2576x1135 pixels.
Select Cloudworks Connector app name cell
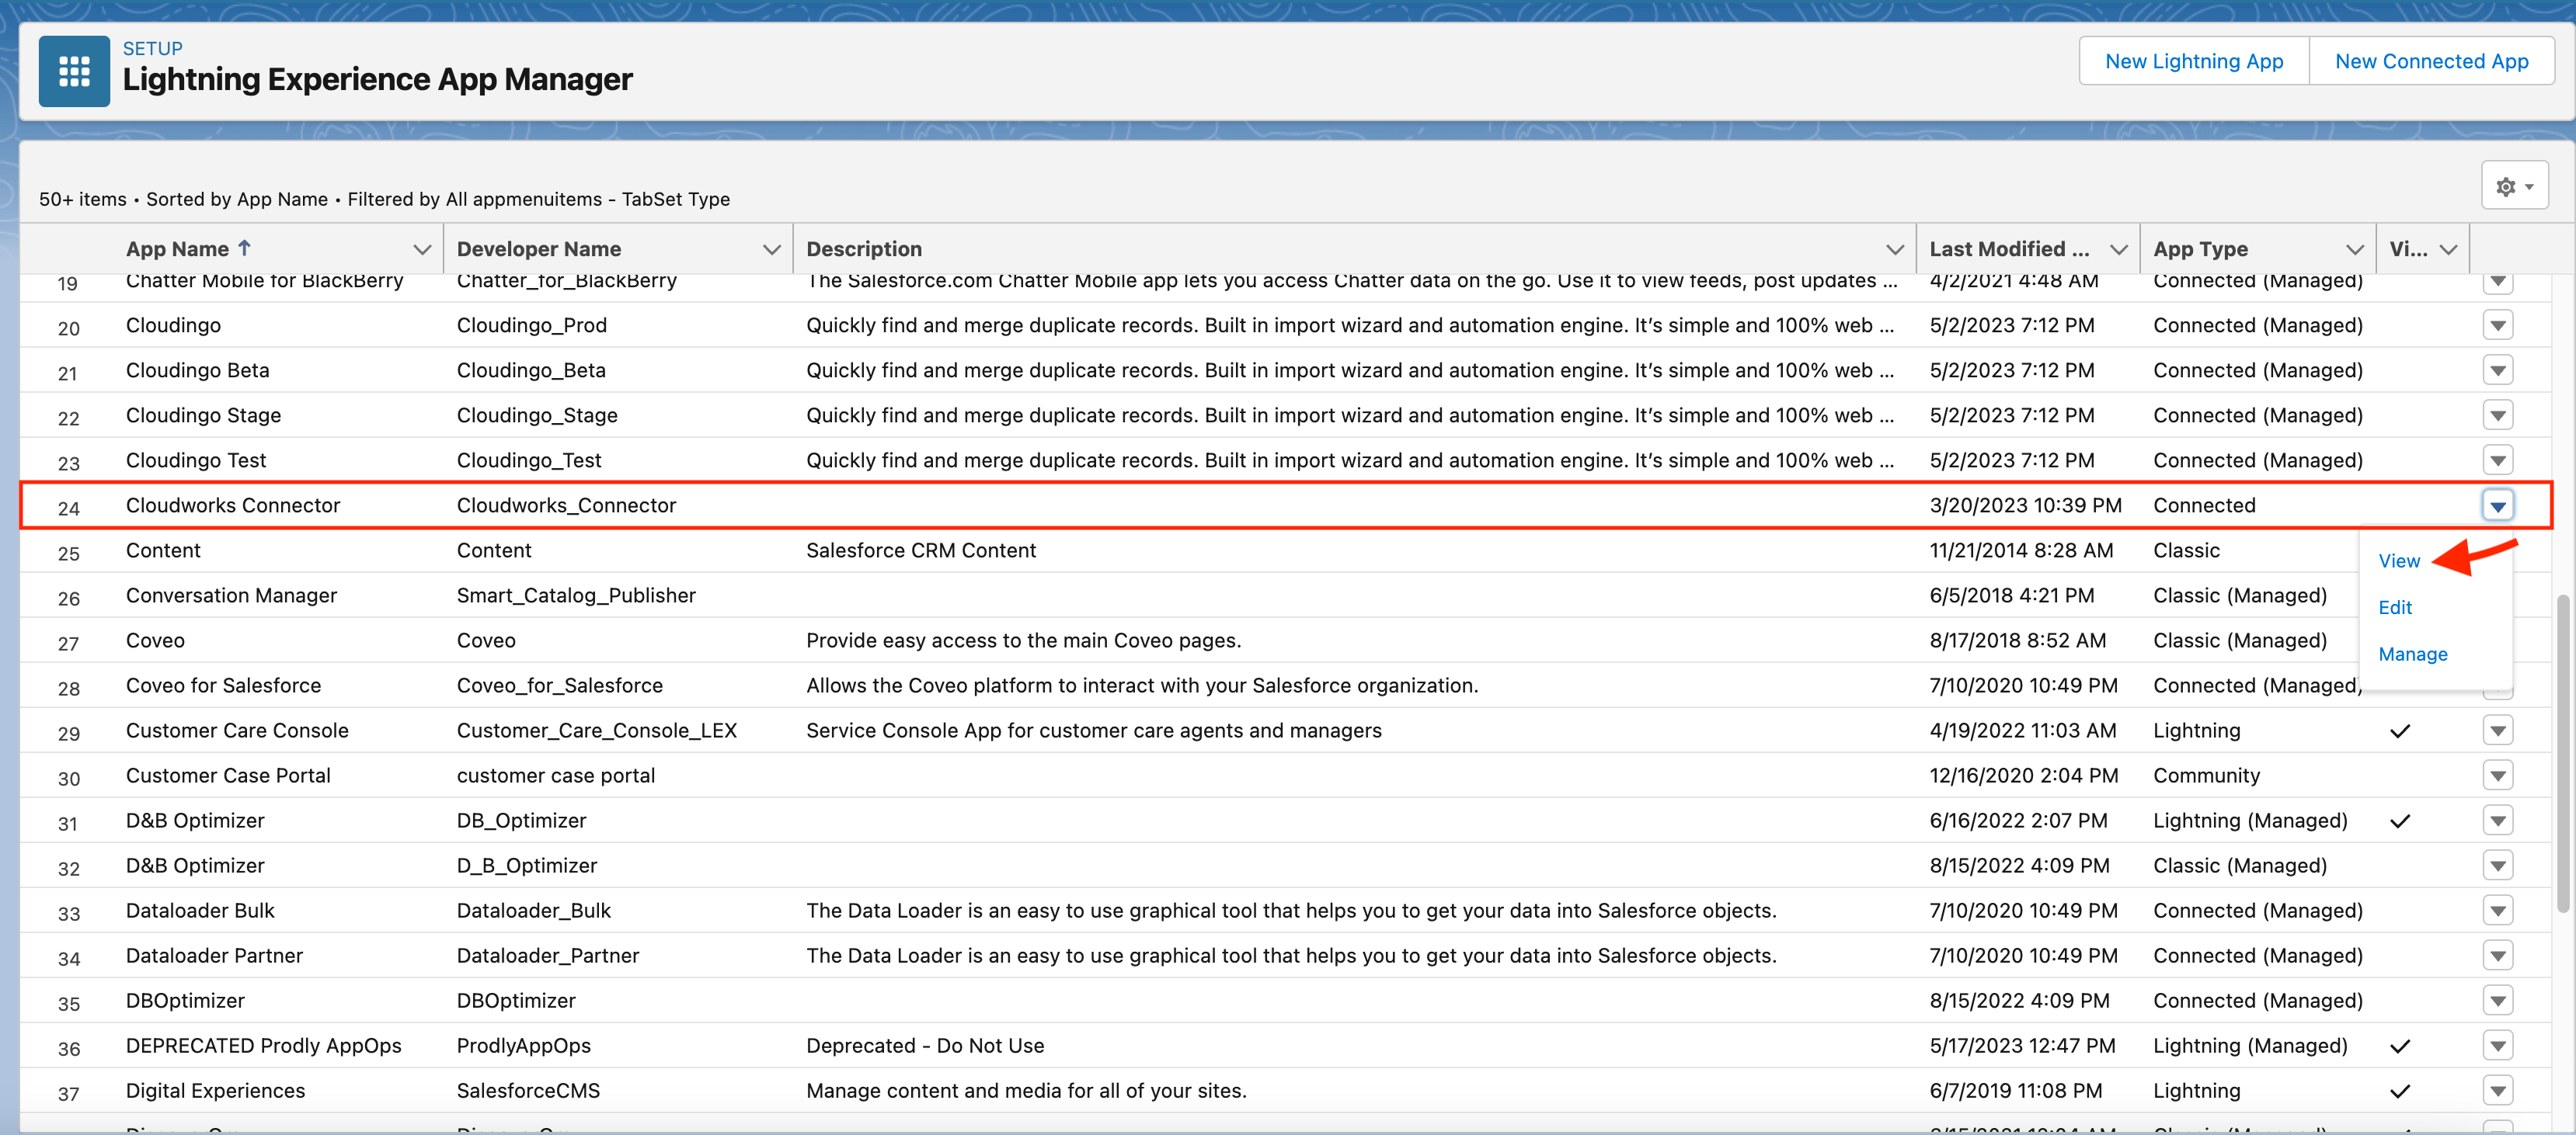click(233, 505)
